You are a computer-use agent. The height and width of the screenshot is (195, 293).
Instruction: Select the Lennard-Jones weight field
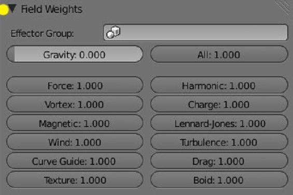pyautogui.click(x=219, y=123)
